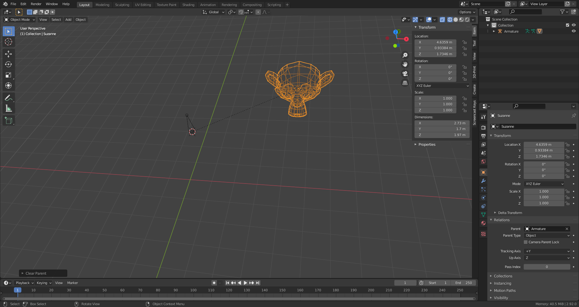Switch to the Animation workspace tab

[x=208, y=5]
